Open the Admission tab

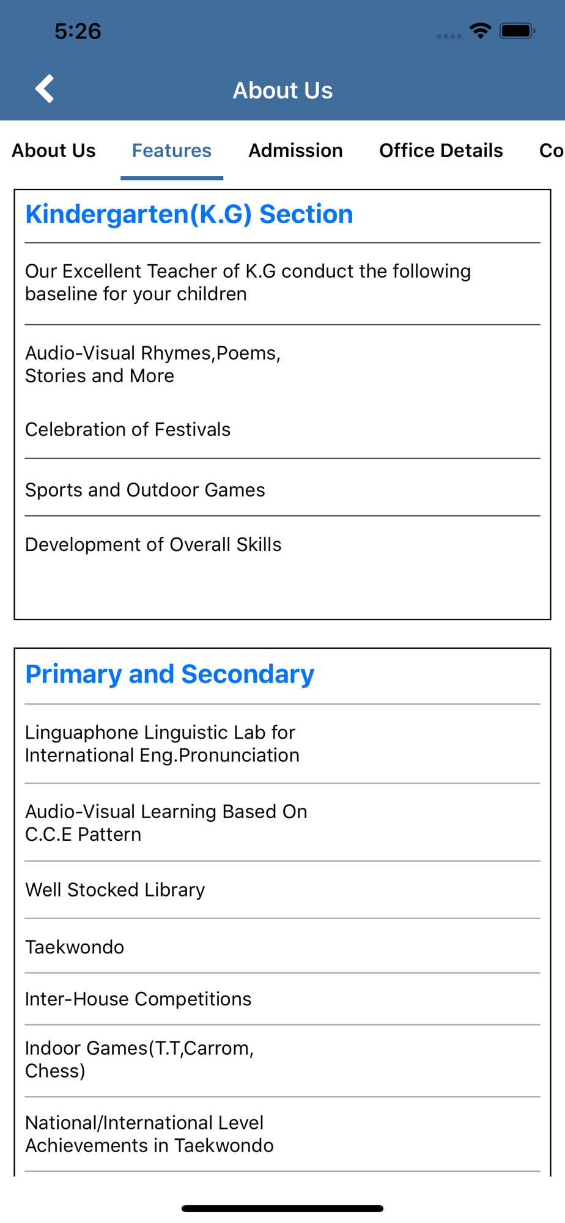(x=295, y=150)
